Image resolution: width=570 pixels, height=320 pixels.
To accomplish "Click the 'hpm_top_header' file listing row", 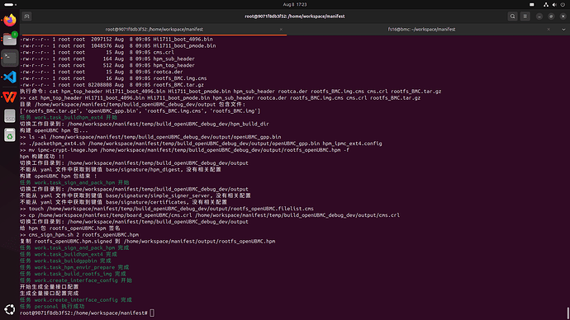I will click(x=107, y=65).
